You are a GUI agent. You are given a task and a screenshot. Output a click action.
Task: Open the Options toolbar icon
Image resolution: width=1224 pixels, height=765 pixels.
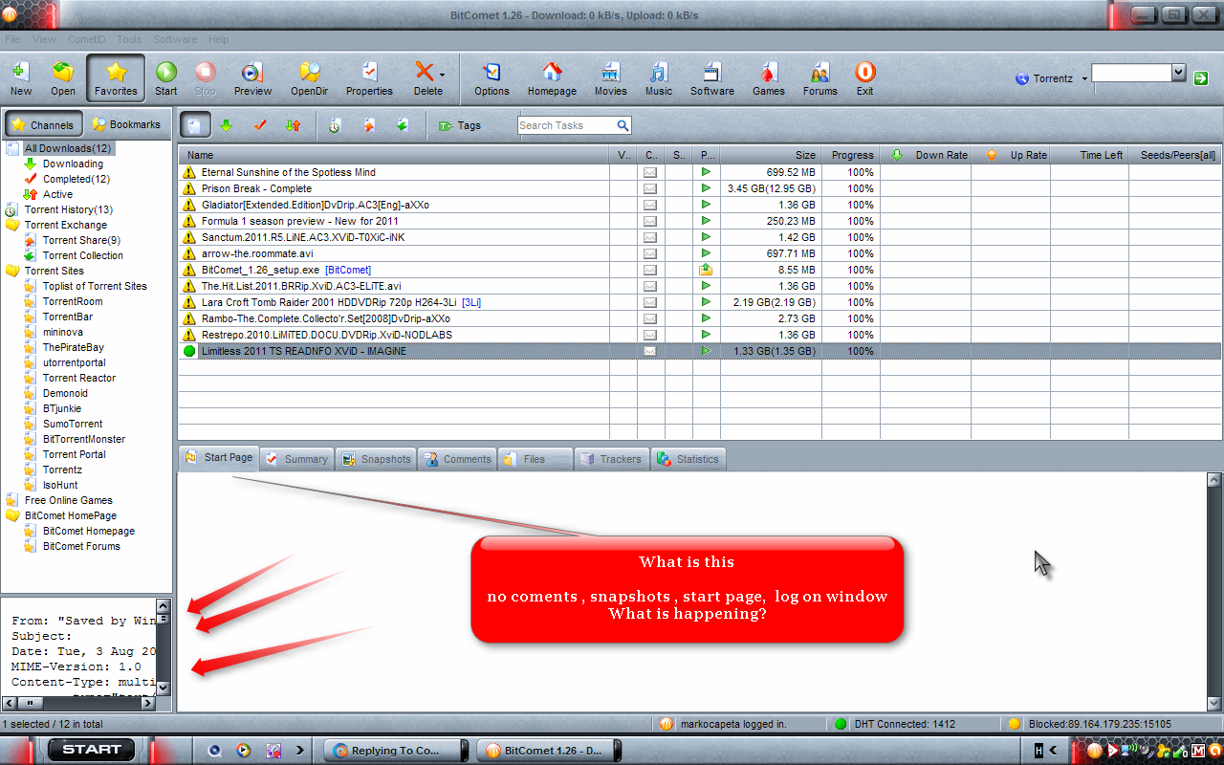[x=492, y=78]
